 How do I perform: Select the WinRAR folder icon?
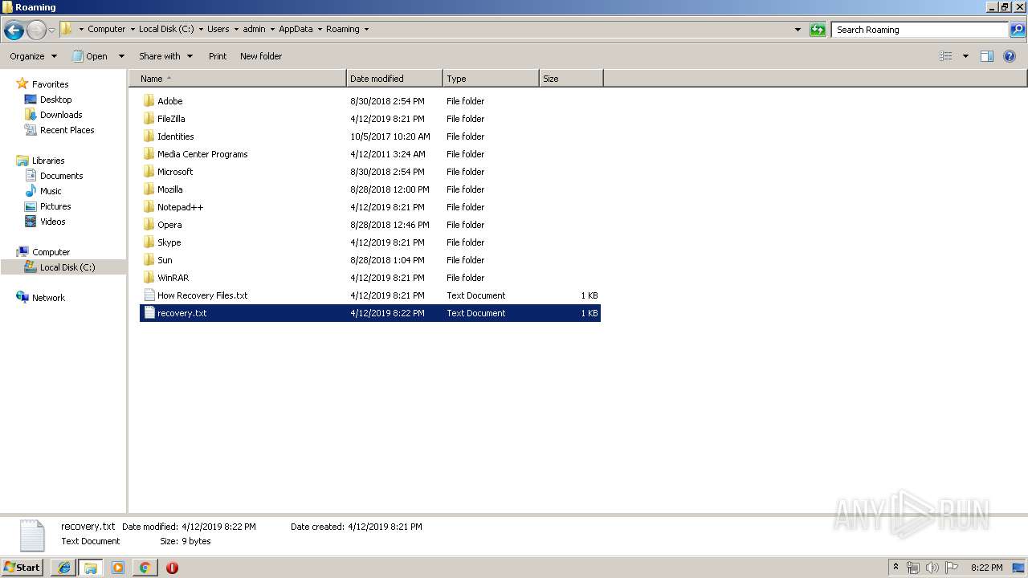click(149, 278)
